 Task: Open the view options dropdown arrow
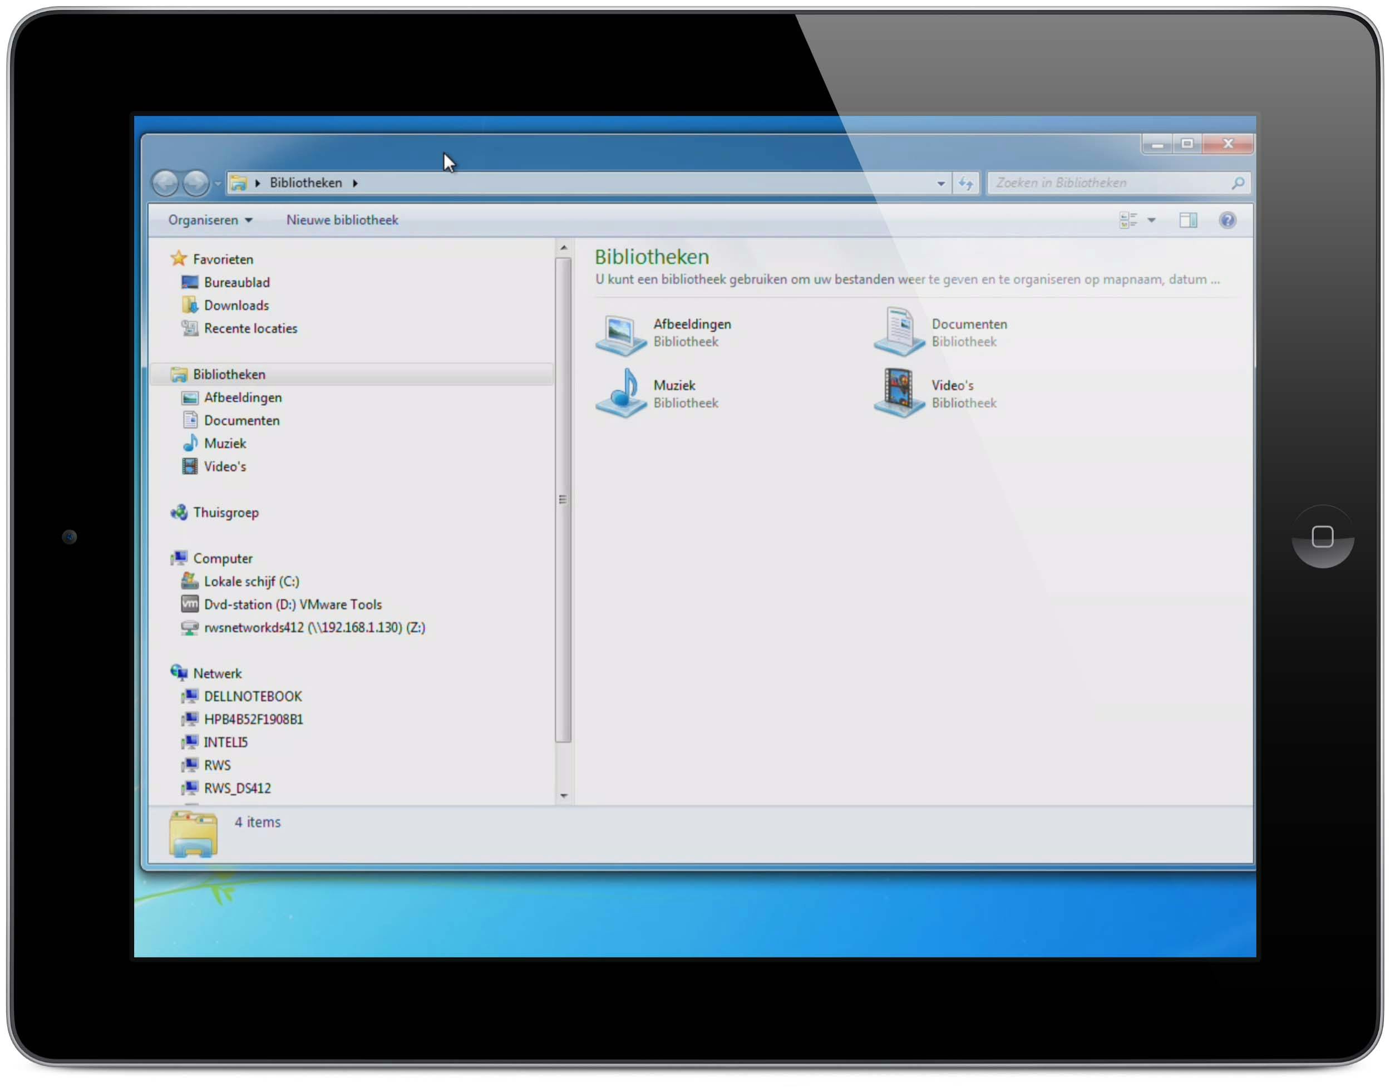coord(1152,220)
